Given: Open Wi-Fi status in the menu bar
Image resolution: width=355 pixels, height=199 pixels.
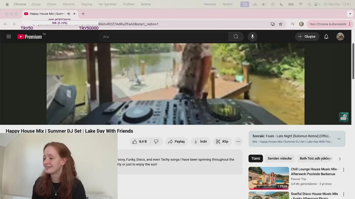Looking at the screenshot, I should pyautogui.click(x=301, y=4).
